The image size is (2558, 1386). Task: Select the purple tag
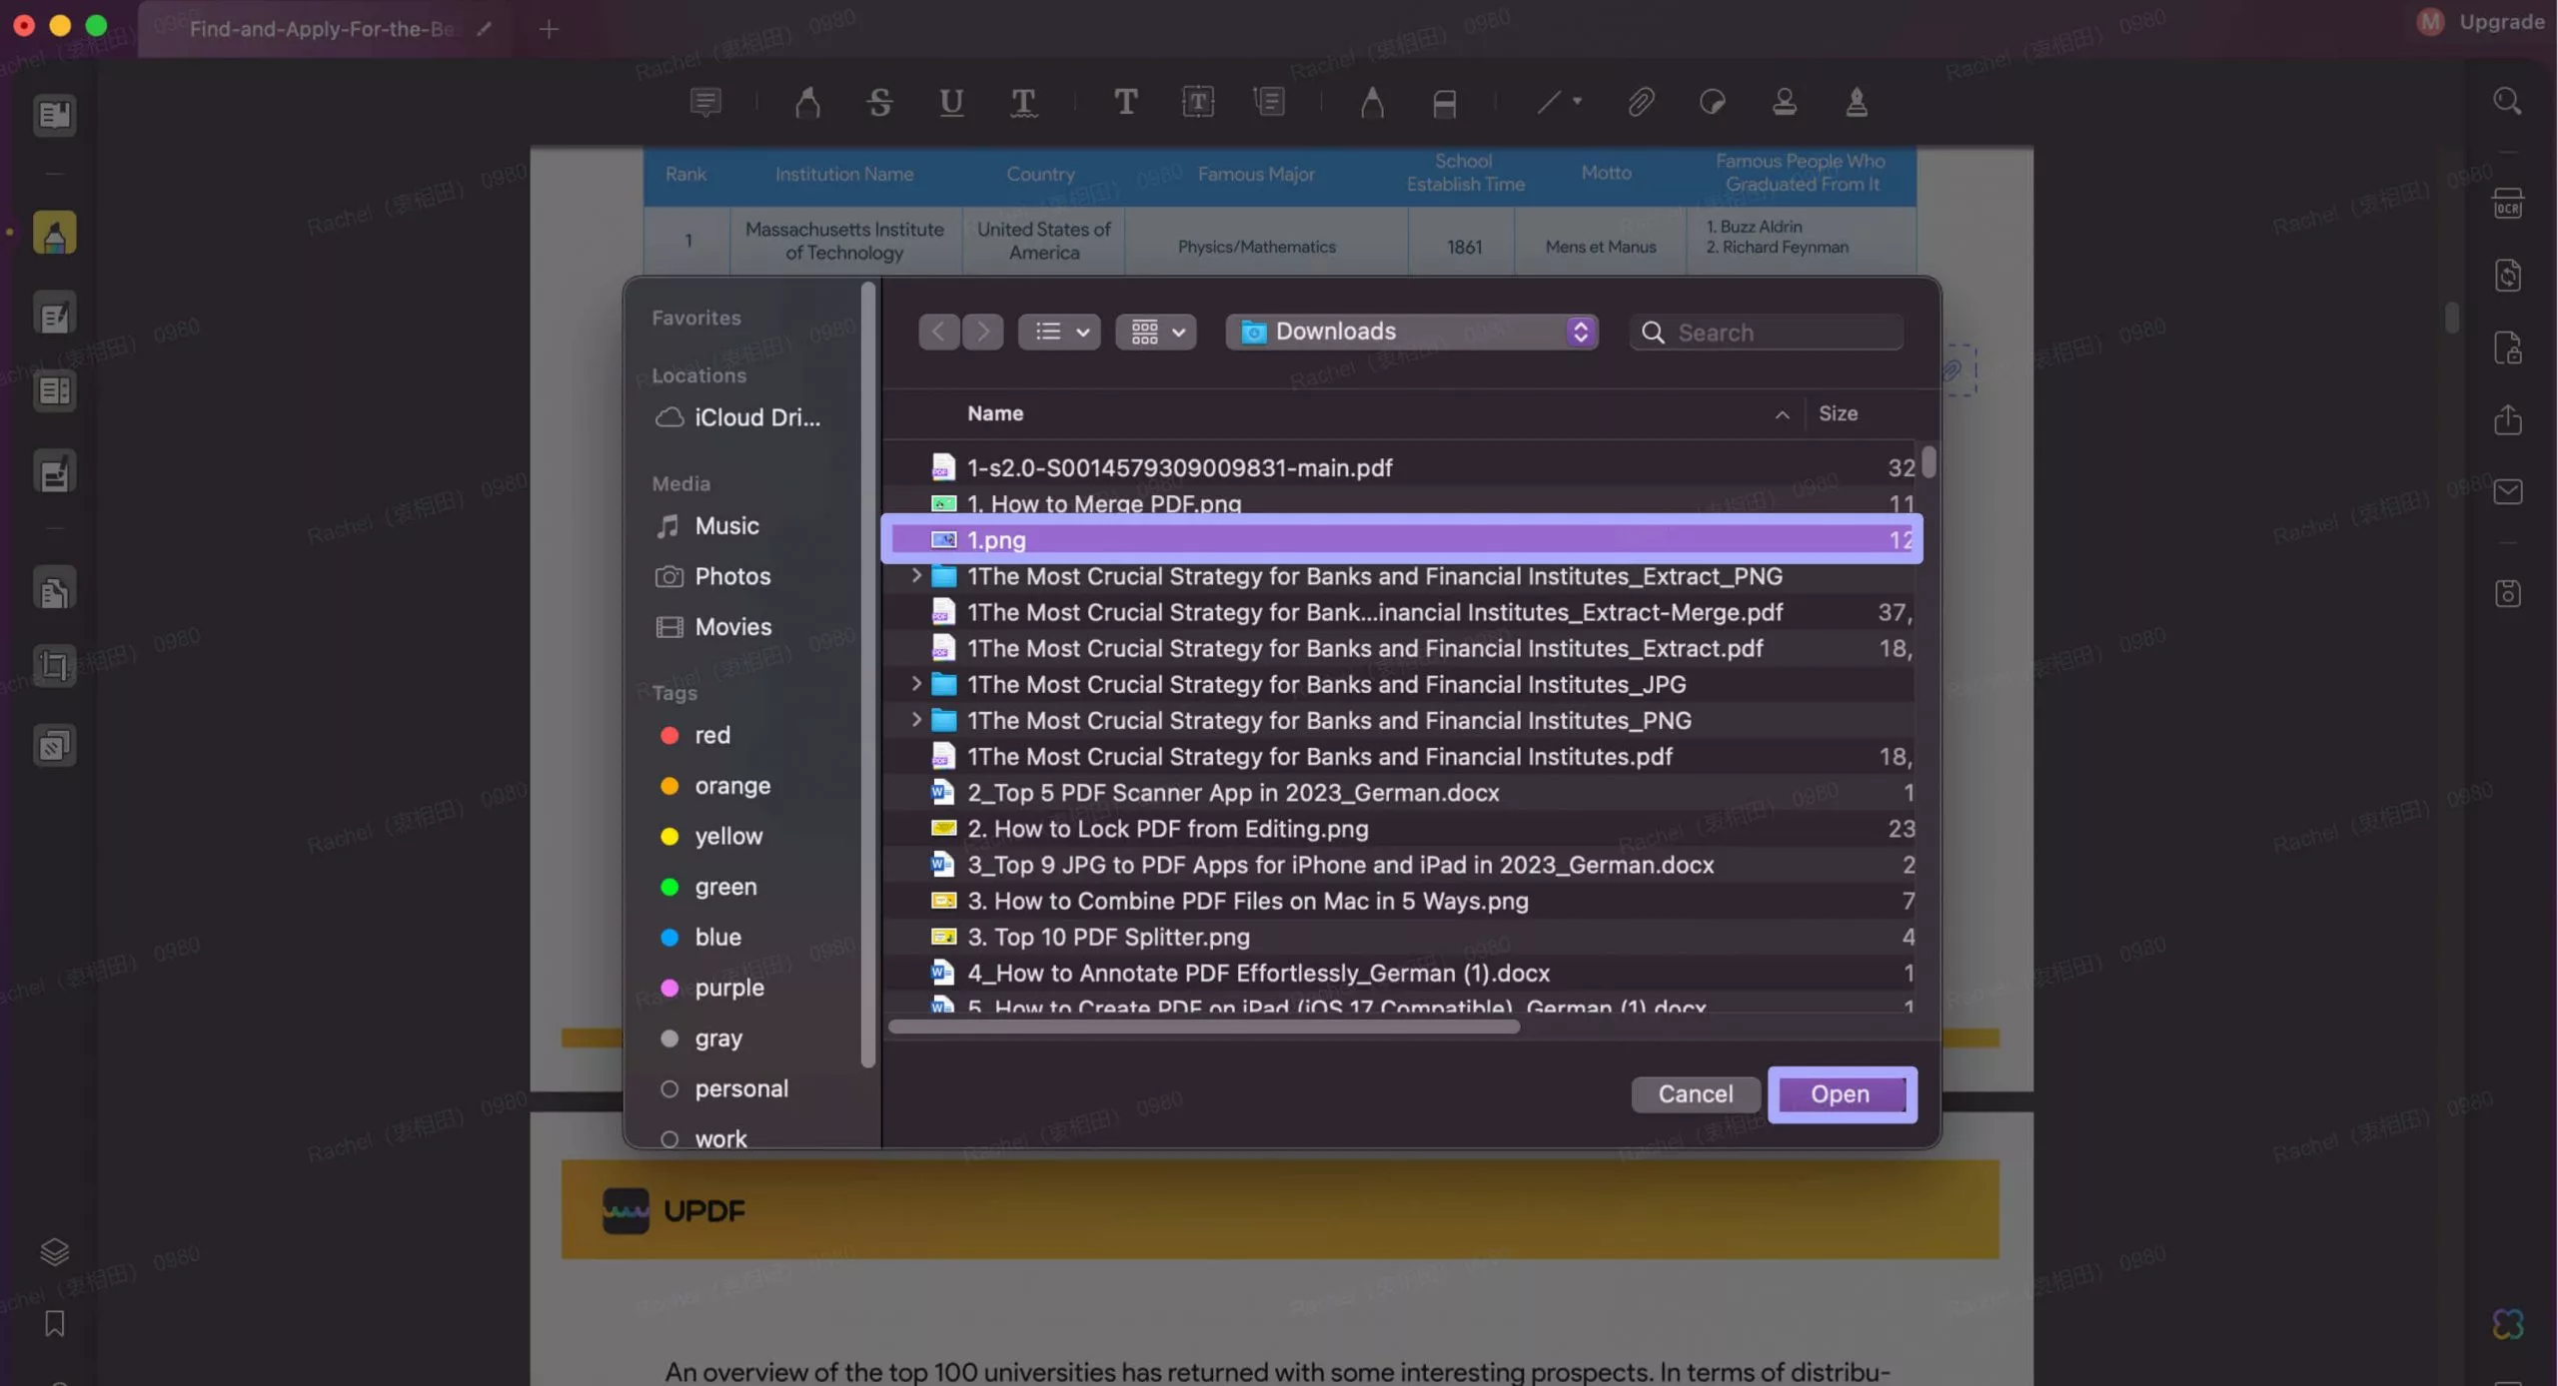click(x=712, y=988)
